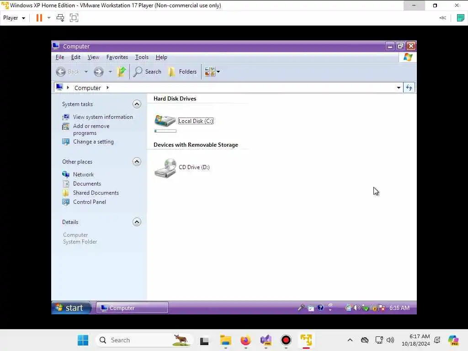This screenshot has height=351, width=468.
Task: Click the blue help icon in XP taskbar
Action: coord(320,308)
